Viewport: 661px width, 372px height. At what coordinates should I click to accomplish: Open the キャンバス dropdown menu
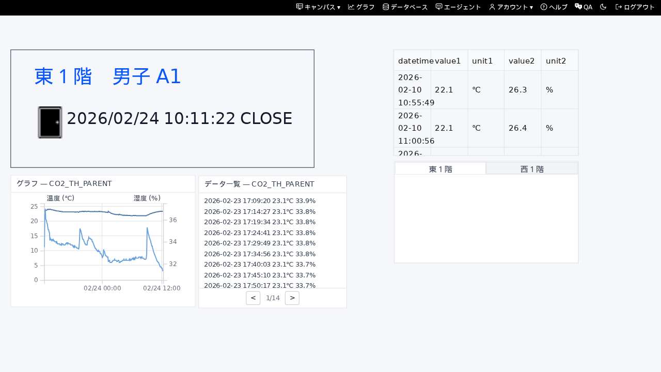tap(318, 7)
